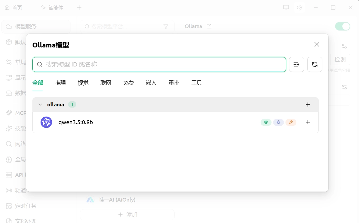Toggle the Ollama provider switch
The image size is (359, 223).
point(343,26)
